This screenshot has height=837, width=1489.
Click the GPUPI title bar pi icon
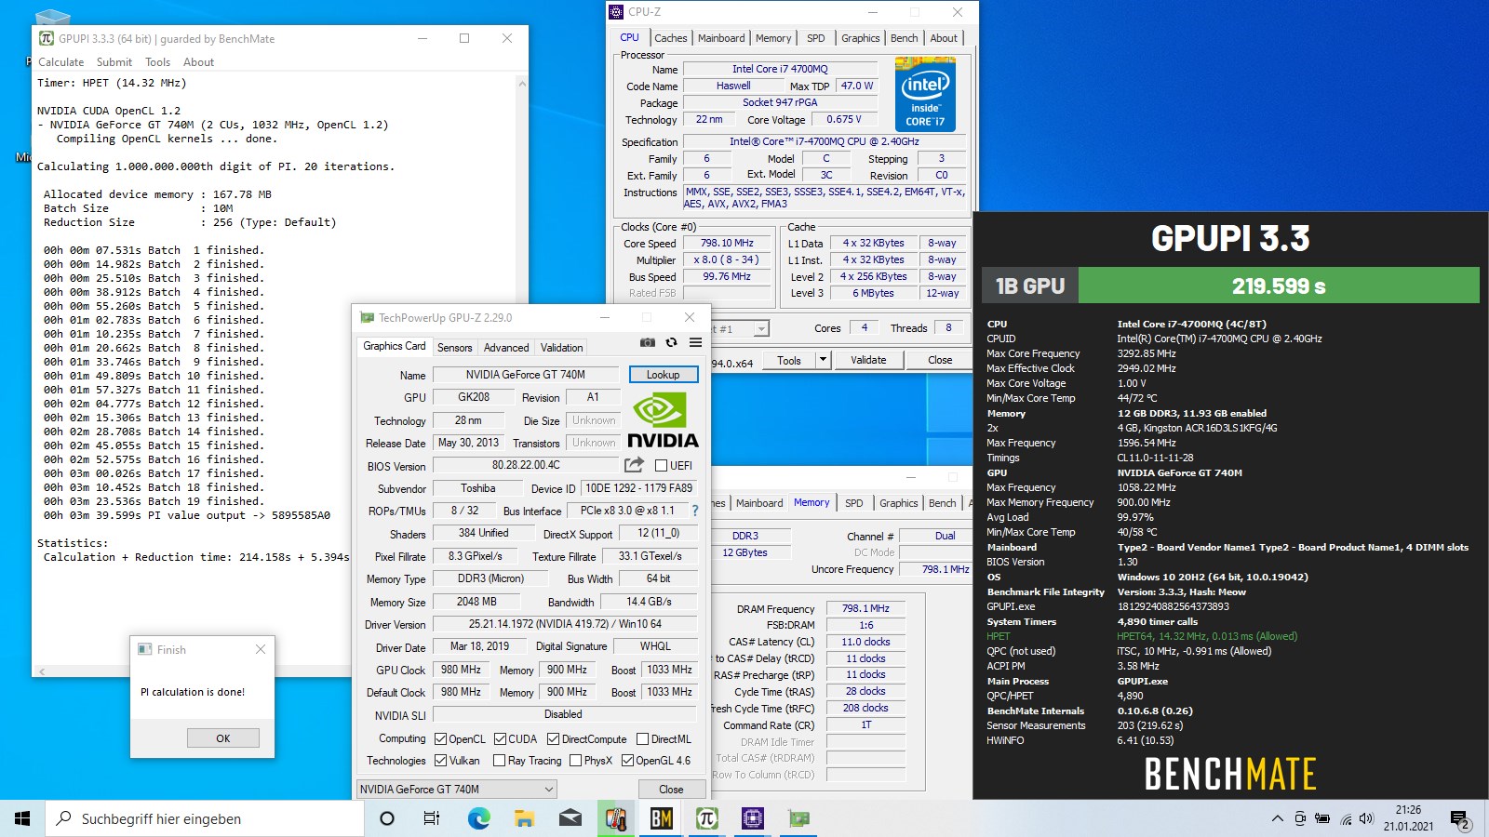coord(47,38)
